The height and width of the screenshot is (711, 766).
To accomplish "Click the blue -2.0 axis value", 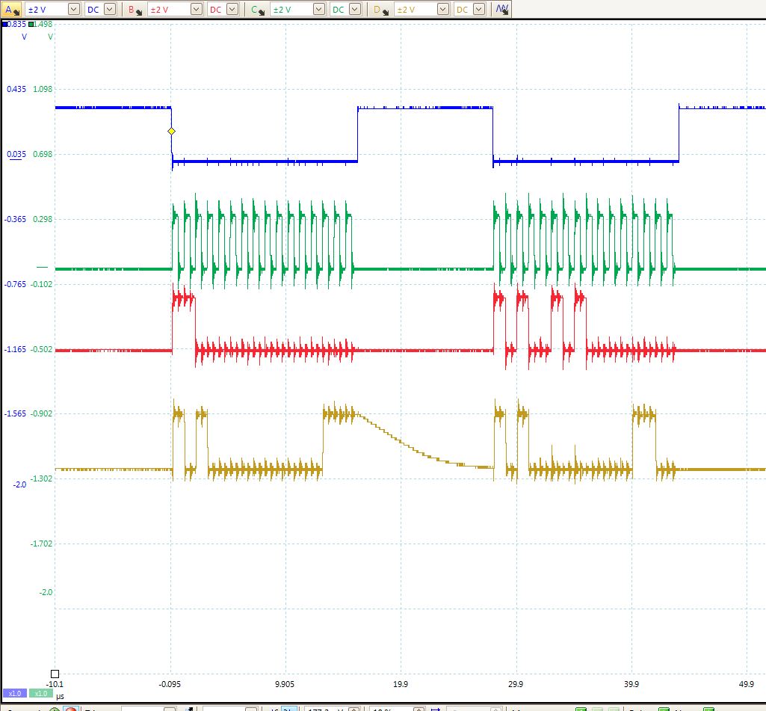I will point(19,484).
